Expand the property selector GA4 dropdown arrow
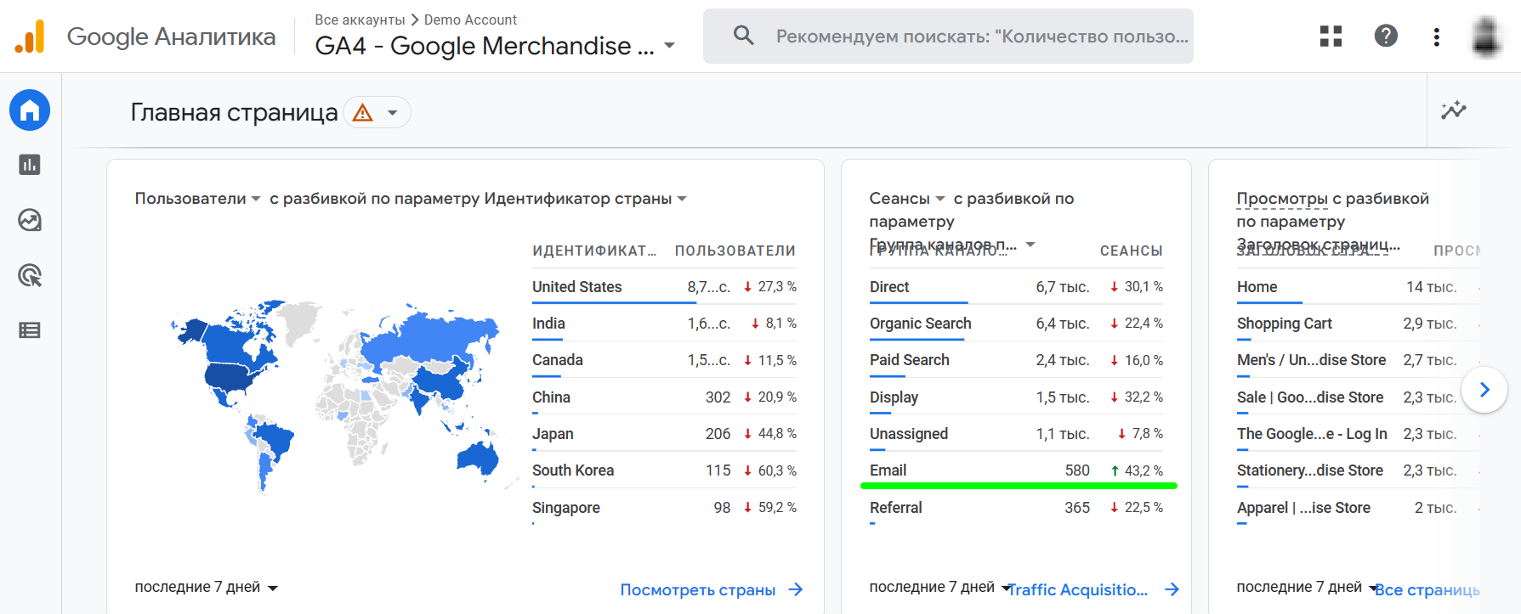Screen dimensions: 1521x614 pyautogui.click(x=669, y=46)
